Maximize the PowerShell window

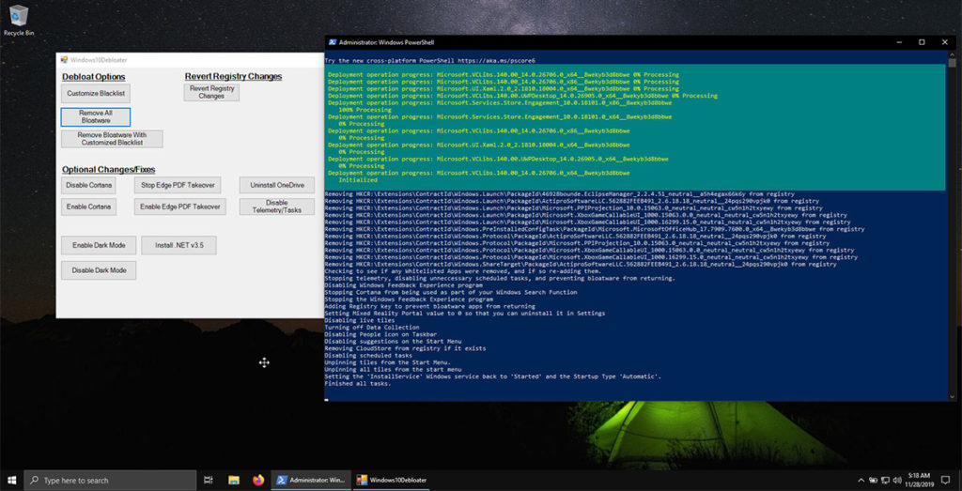pyautogui.click(x=922, y=42)
